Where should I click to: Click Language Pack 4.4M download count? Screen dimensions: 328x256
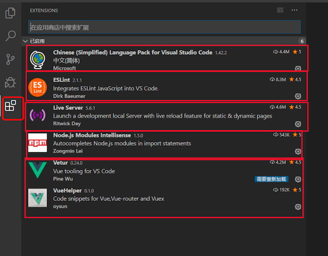(x=281, y=52)
